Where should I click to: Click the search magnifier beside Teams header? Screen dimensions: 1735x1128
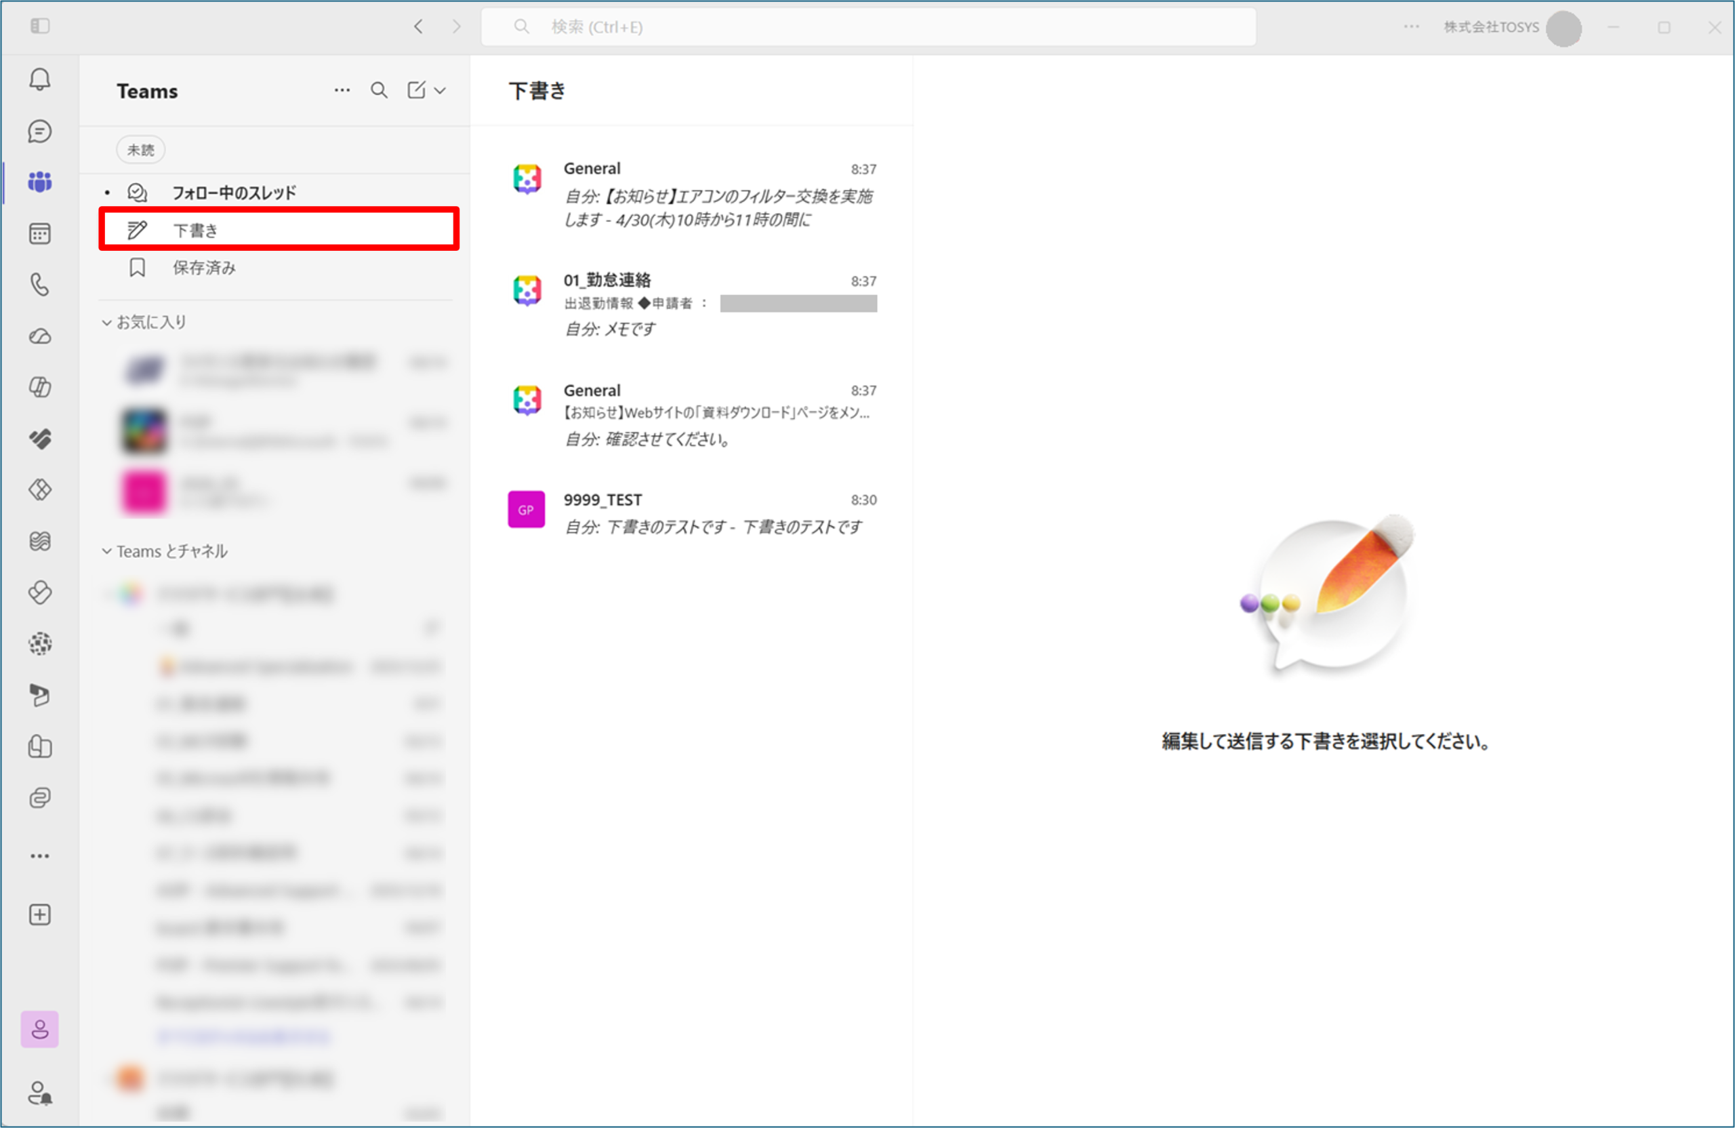(379, 90)
